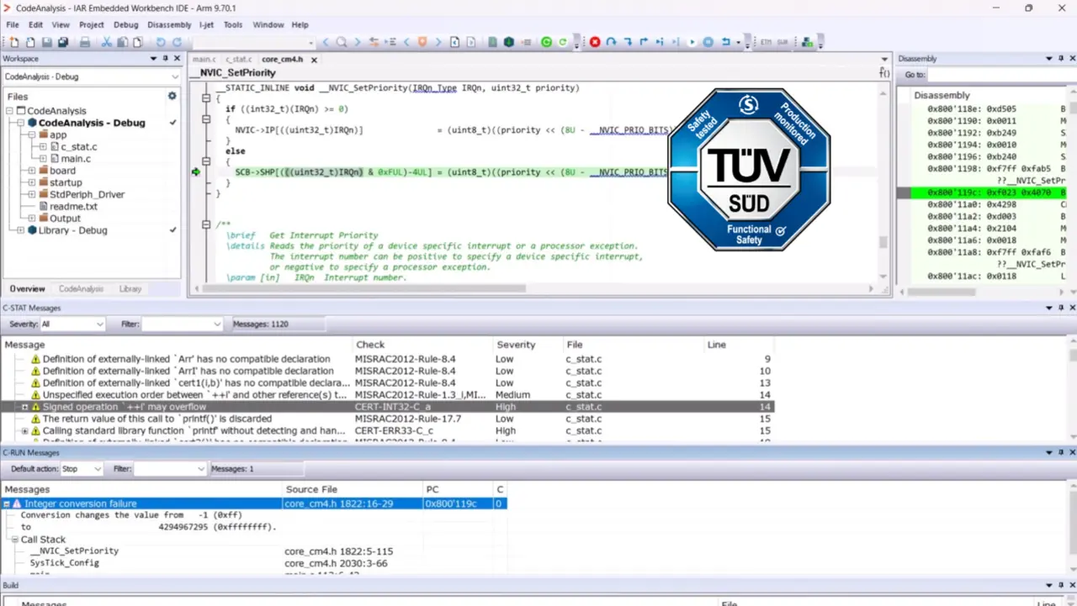Collapse the app folder in Files tree

[x=32, y=134]
